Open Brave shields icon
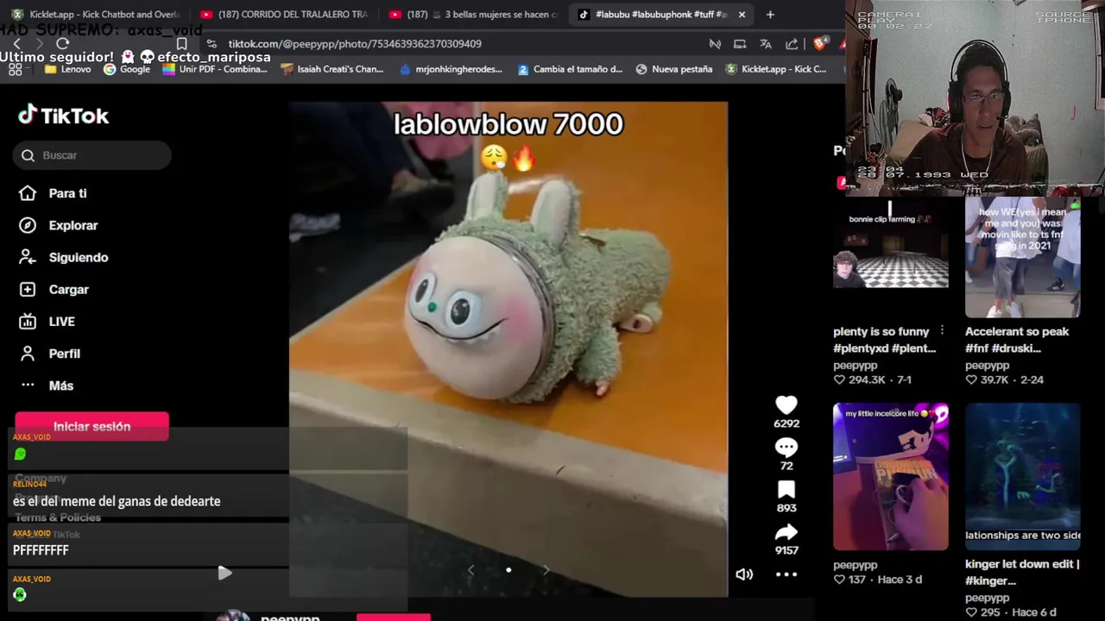Screen dimensions: 1105x621 tap(820, 43)
